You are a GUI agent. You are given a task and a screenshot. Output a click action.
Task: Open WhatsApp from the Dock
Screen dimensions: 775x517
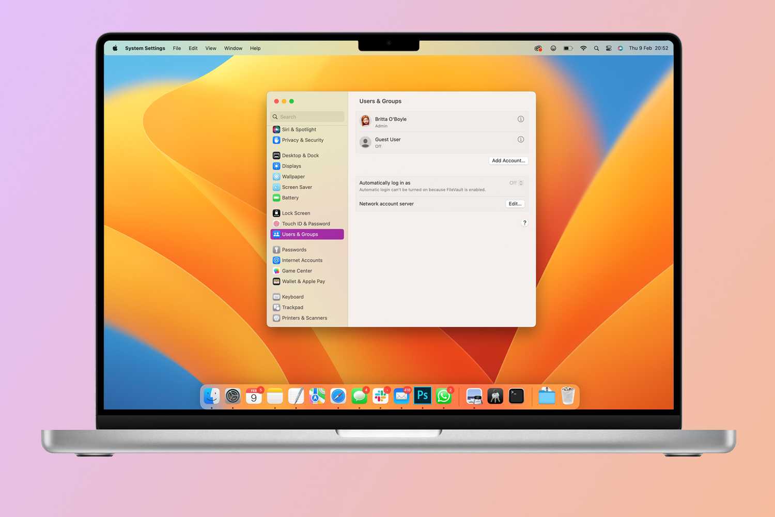point(443,396)
